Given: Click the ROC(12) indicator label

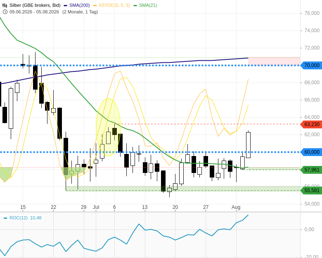Looking at the screenshot, I should point(19,218).
